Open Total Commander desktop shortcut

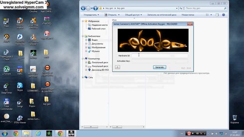[6, 104]
